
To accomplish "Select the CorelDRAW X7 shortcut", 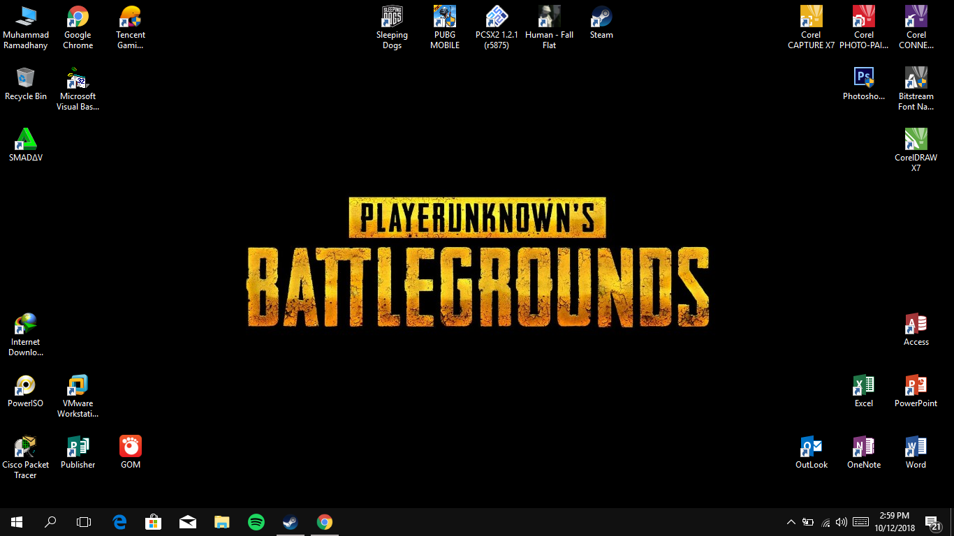I will tap(916, 151).
